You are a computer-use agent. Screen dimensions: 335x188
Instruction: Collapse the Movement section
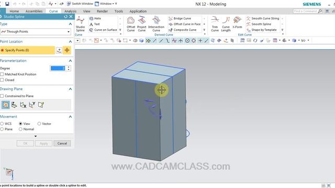[70, 116]
